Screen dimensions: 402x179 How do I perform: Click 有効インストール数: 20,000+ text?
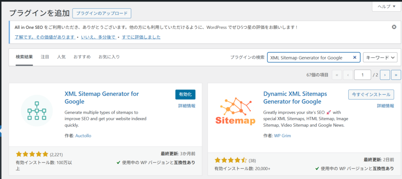click(242, 168)
